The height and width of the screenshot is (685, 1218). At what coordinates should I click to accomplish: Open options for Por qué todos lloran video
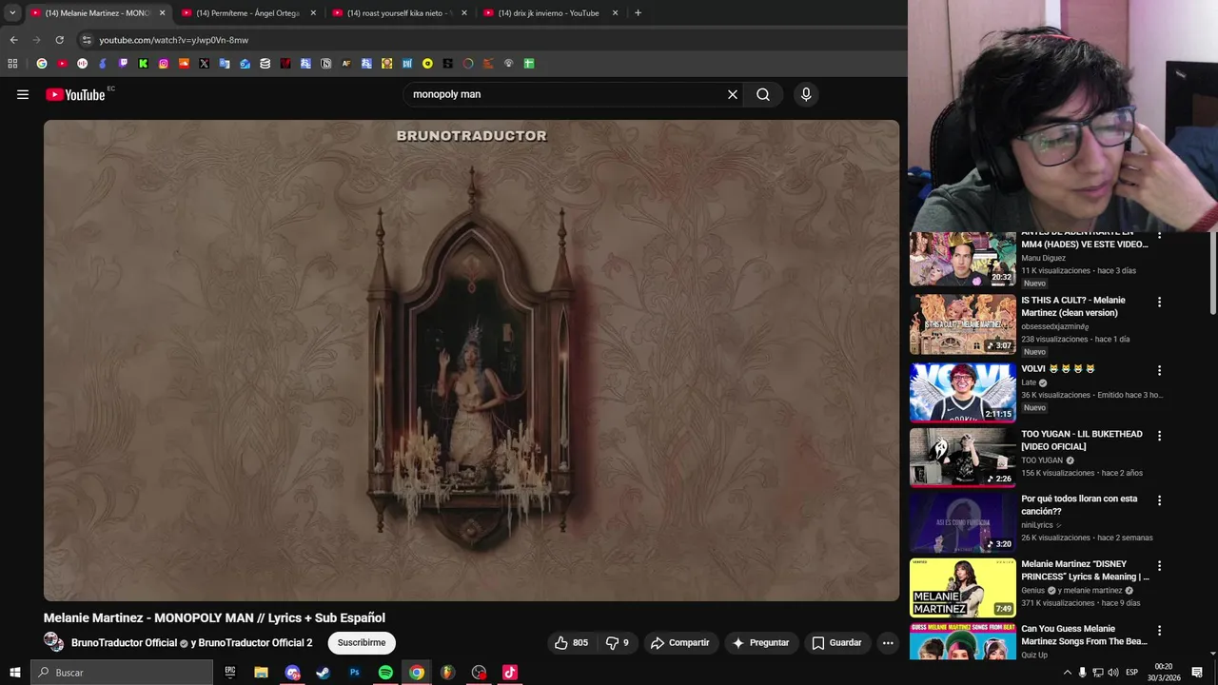pos(1159,500)
